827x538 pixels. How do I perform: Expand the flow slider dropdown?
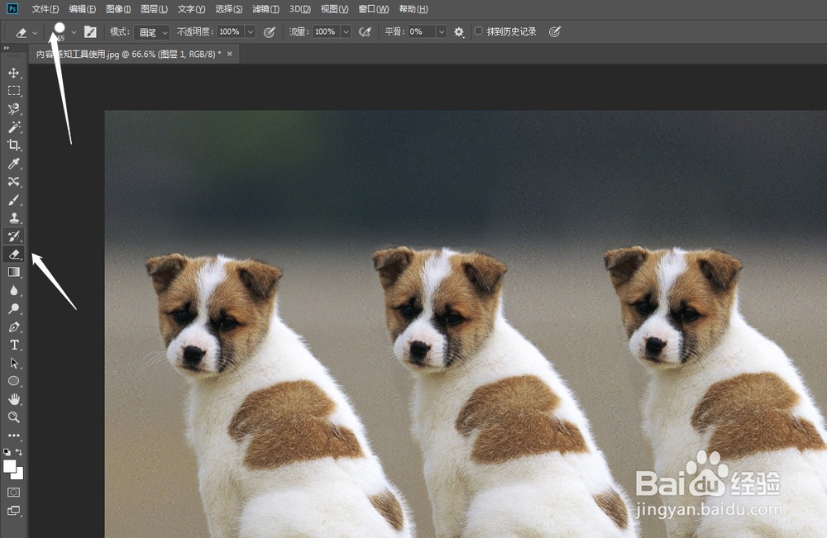coord(346,31)
